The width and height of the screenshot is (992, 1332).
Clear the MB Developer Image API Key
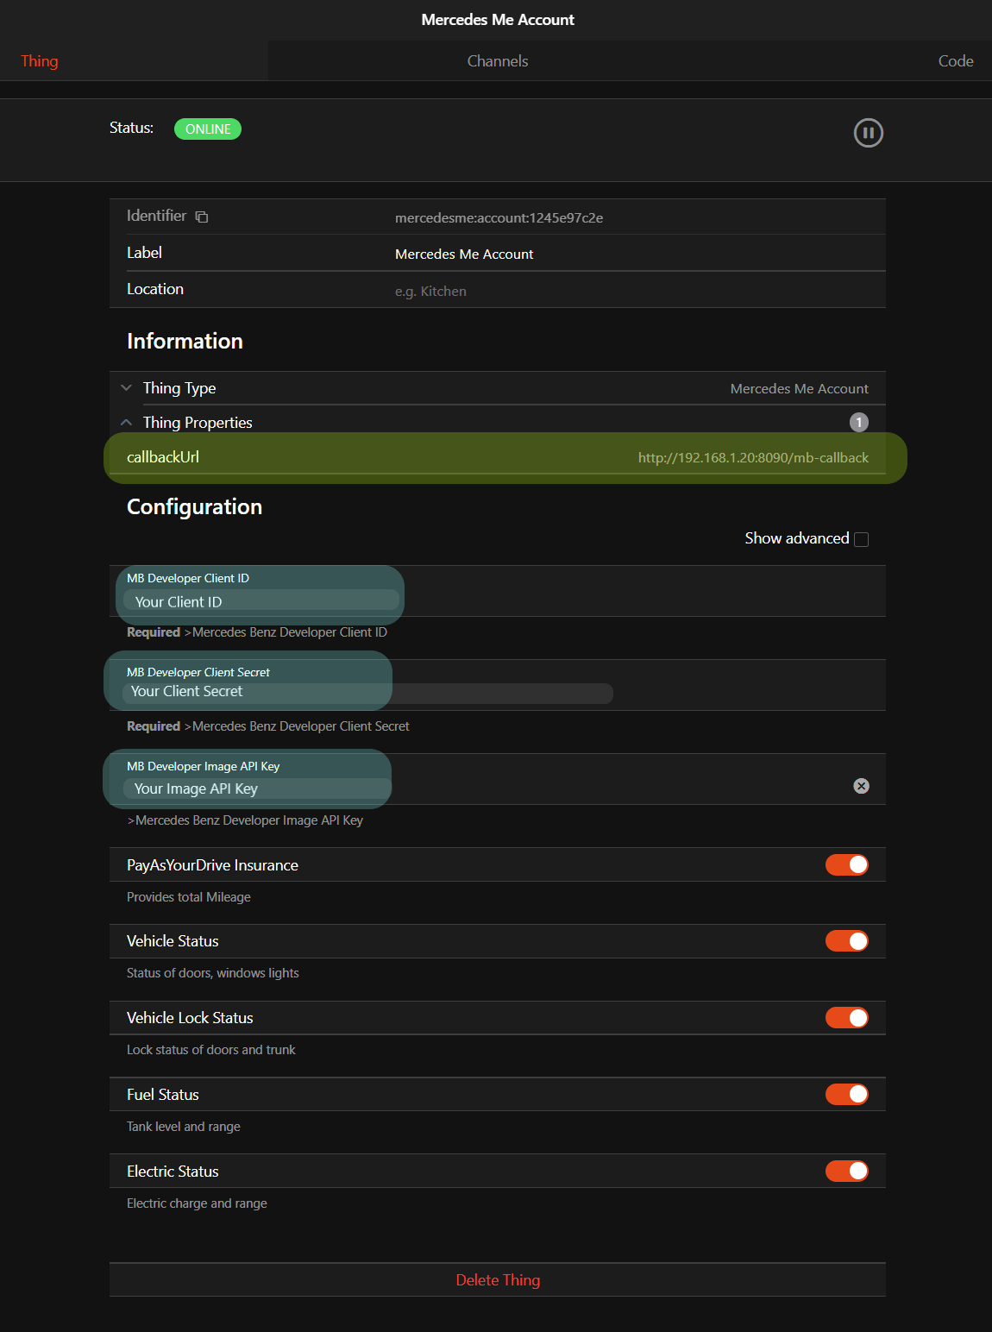click(861, 786)
